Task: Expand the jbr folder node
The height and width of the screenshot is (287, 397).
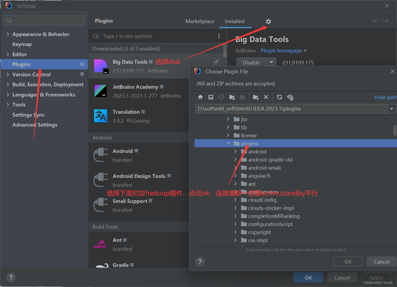Action: (x=228, y=119)
